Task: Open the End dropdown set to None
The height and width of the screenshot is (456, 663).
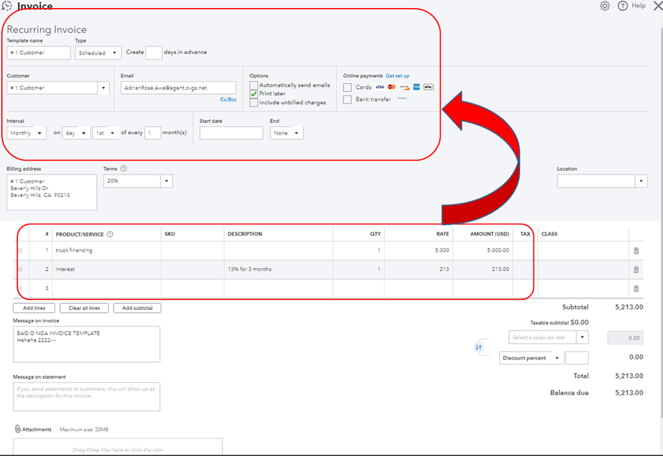Action: pos(287,133)
